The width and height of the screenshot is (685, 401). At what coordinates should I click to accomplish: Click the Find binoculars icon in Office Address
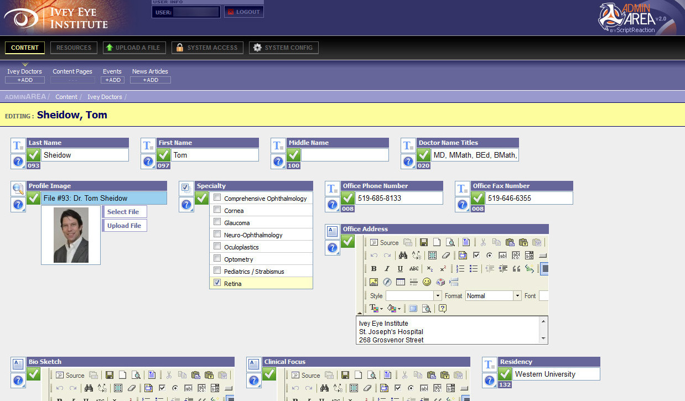[403, 256]
